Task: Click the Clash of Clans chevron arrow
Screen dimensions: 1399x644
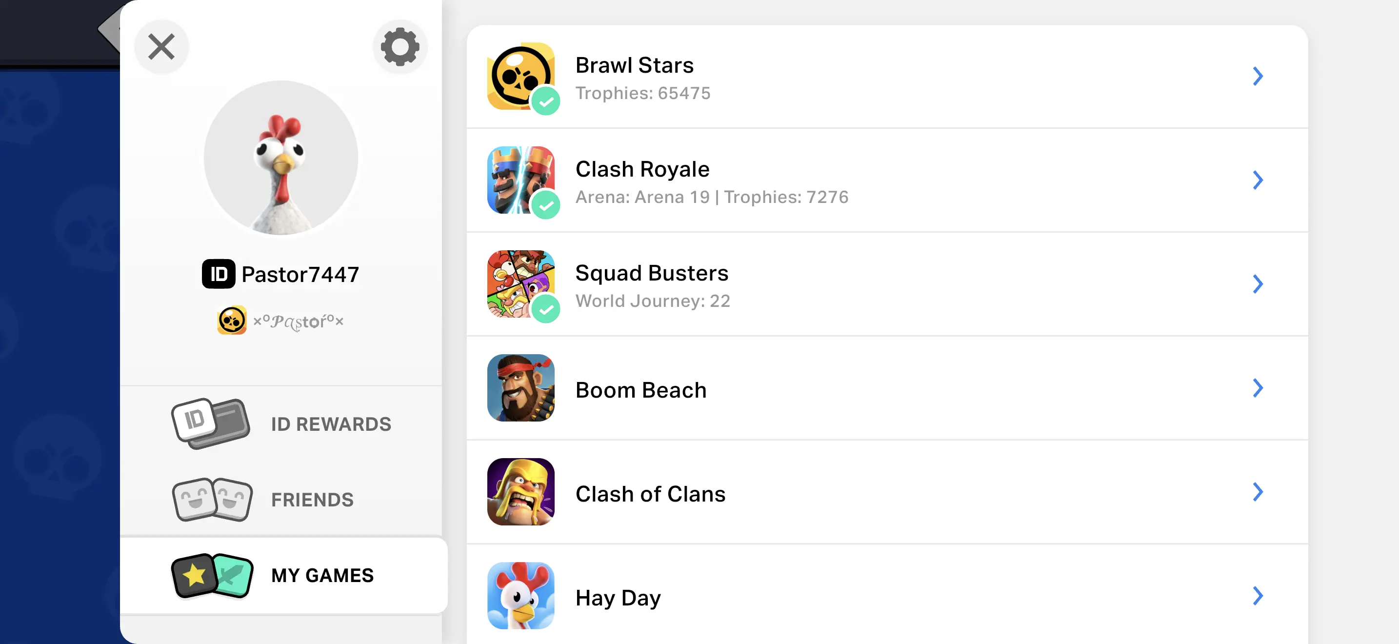Action: (x=1257, y=492)
